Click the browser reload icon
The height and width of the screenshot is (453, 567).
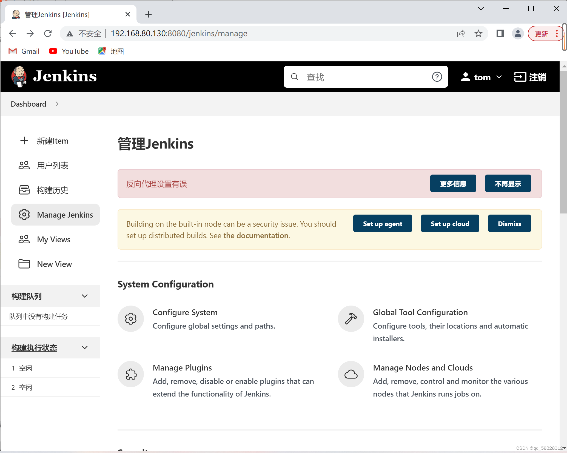tap(48, 33)
